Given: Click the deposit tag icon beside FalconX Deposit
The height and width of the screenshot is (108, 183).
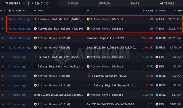Looking at the screenshot, I should click(x=89, y=76).
